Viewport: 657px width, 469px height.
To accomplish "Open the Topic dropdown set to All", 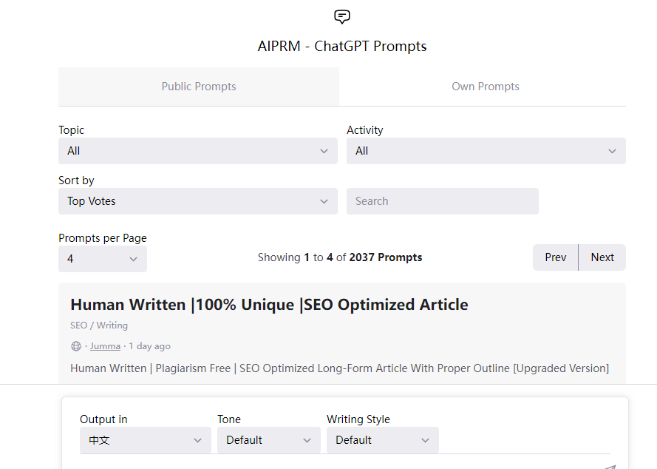I will [198, 151].
